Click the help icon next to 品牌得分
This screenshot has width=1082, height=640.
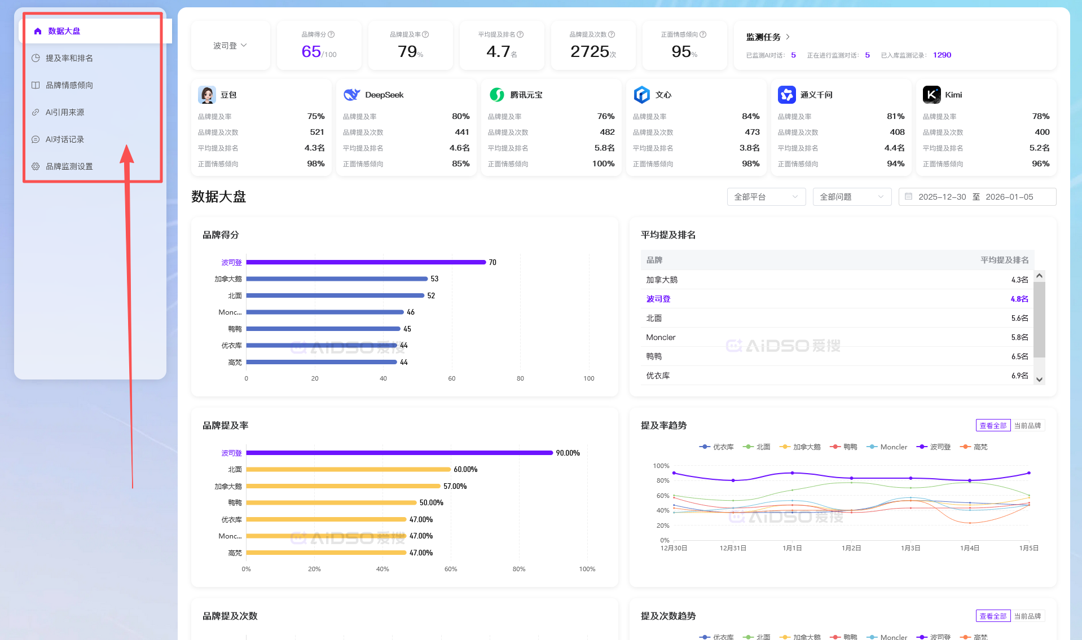point(331,34)
